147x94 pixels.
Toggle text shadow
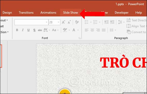coord(34,30)
